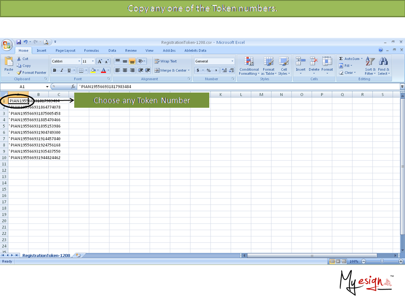This screenshot has width=405, height=303.
Task: Open the General number format dropdown
Action: point(232,61)
